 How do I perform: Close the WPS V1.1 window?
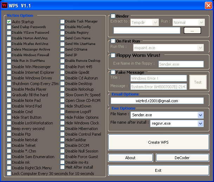pos(208,5)
